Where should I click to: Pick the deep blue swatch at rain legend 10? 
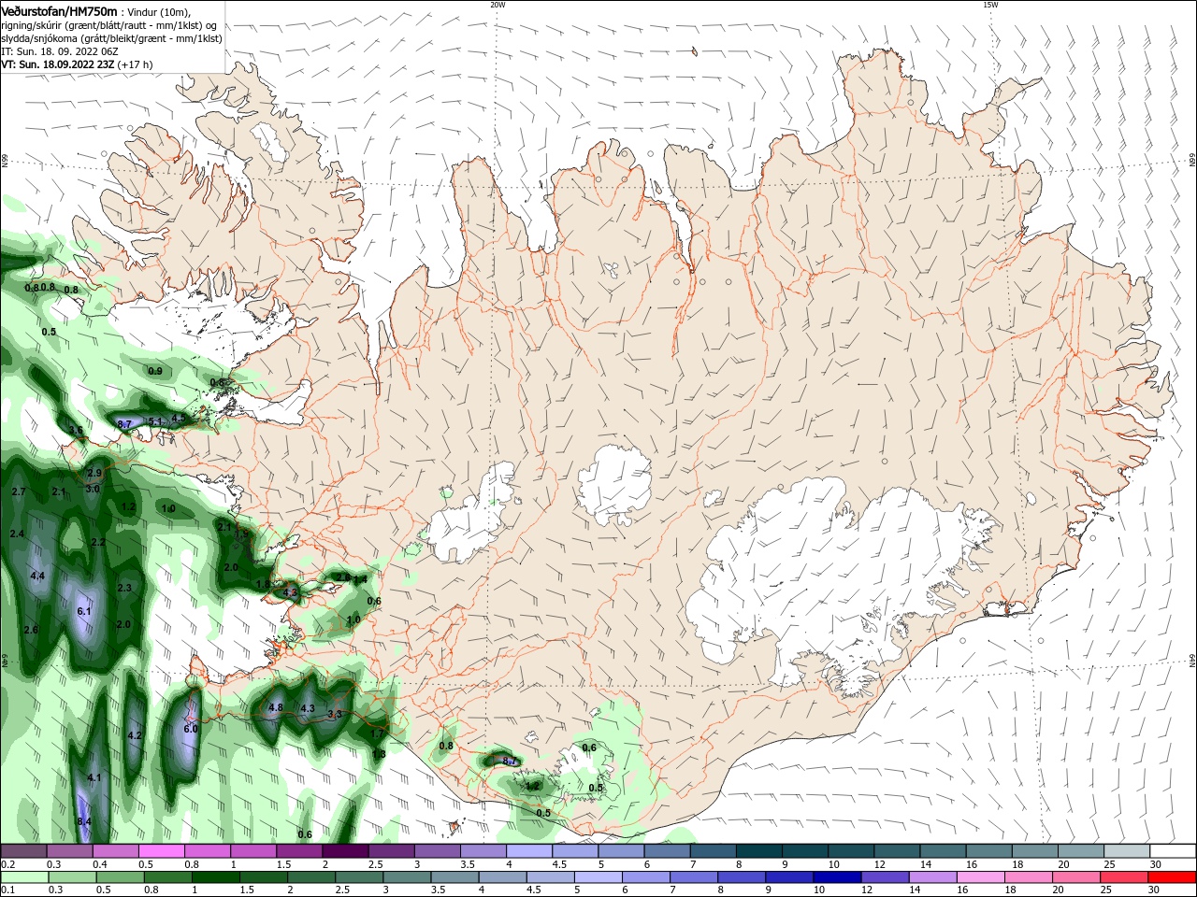click(x=836, y=877)
